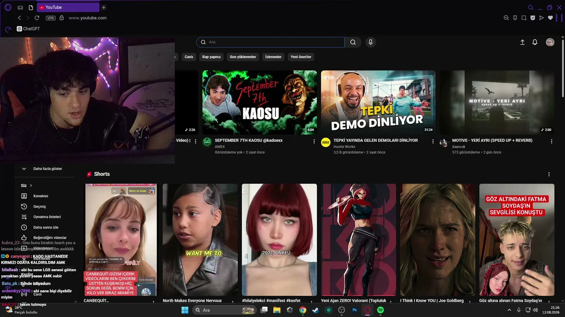Open the 2021: PINKEU red-hair short
Viewport: 565px width, 317px height.
pos(279,240)
